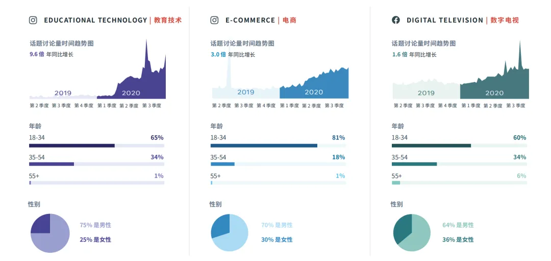This screenshot has height=261, width=551.
Task: Click the 6% value in Digital Television
Action: pos(521,176)
